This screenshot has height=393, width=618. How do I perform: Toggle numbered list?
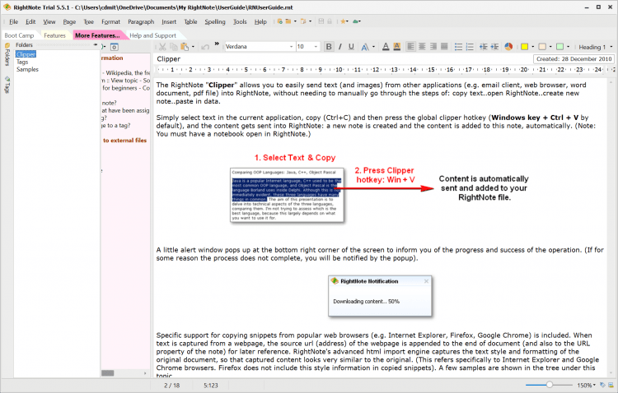click(x=470, y=47)
